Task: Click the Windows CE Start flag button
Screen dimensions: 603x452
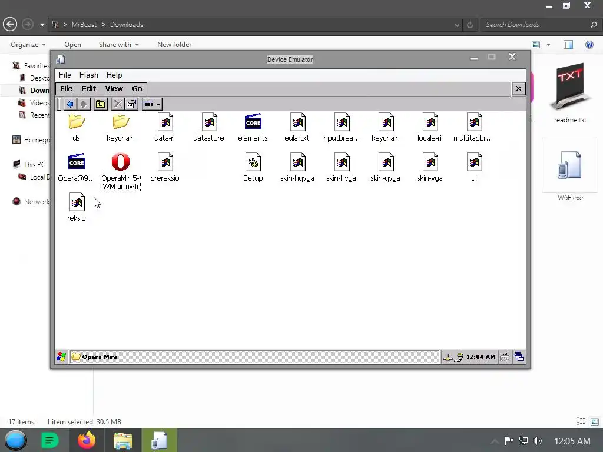Action: click(x=61, y=357)
